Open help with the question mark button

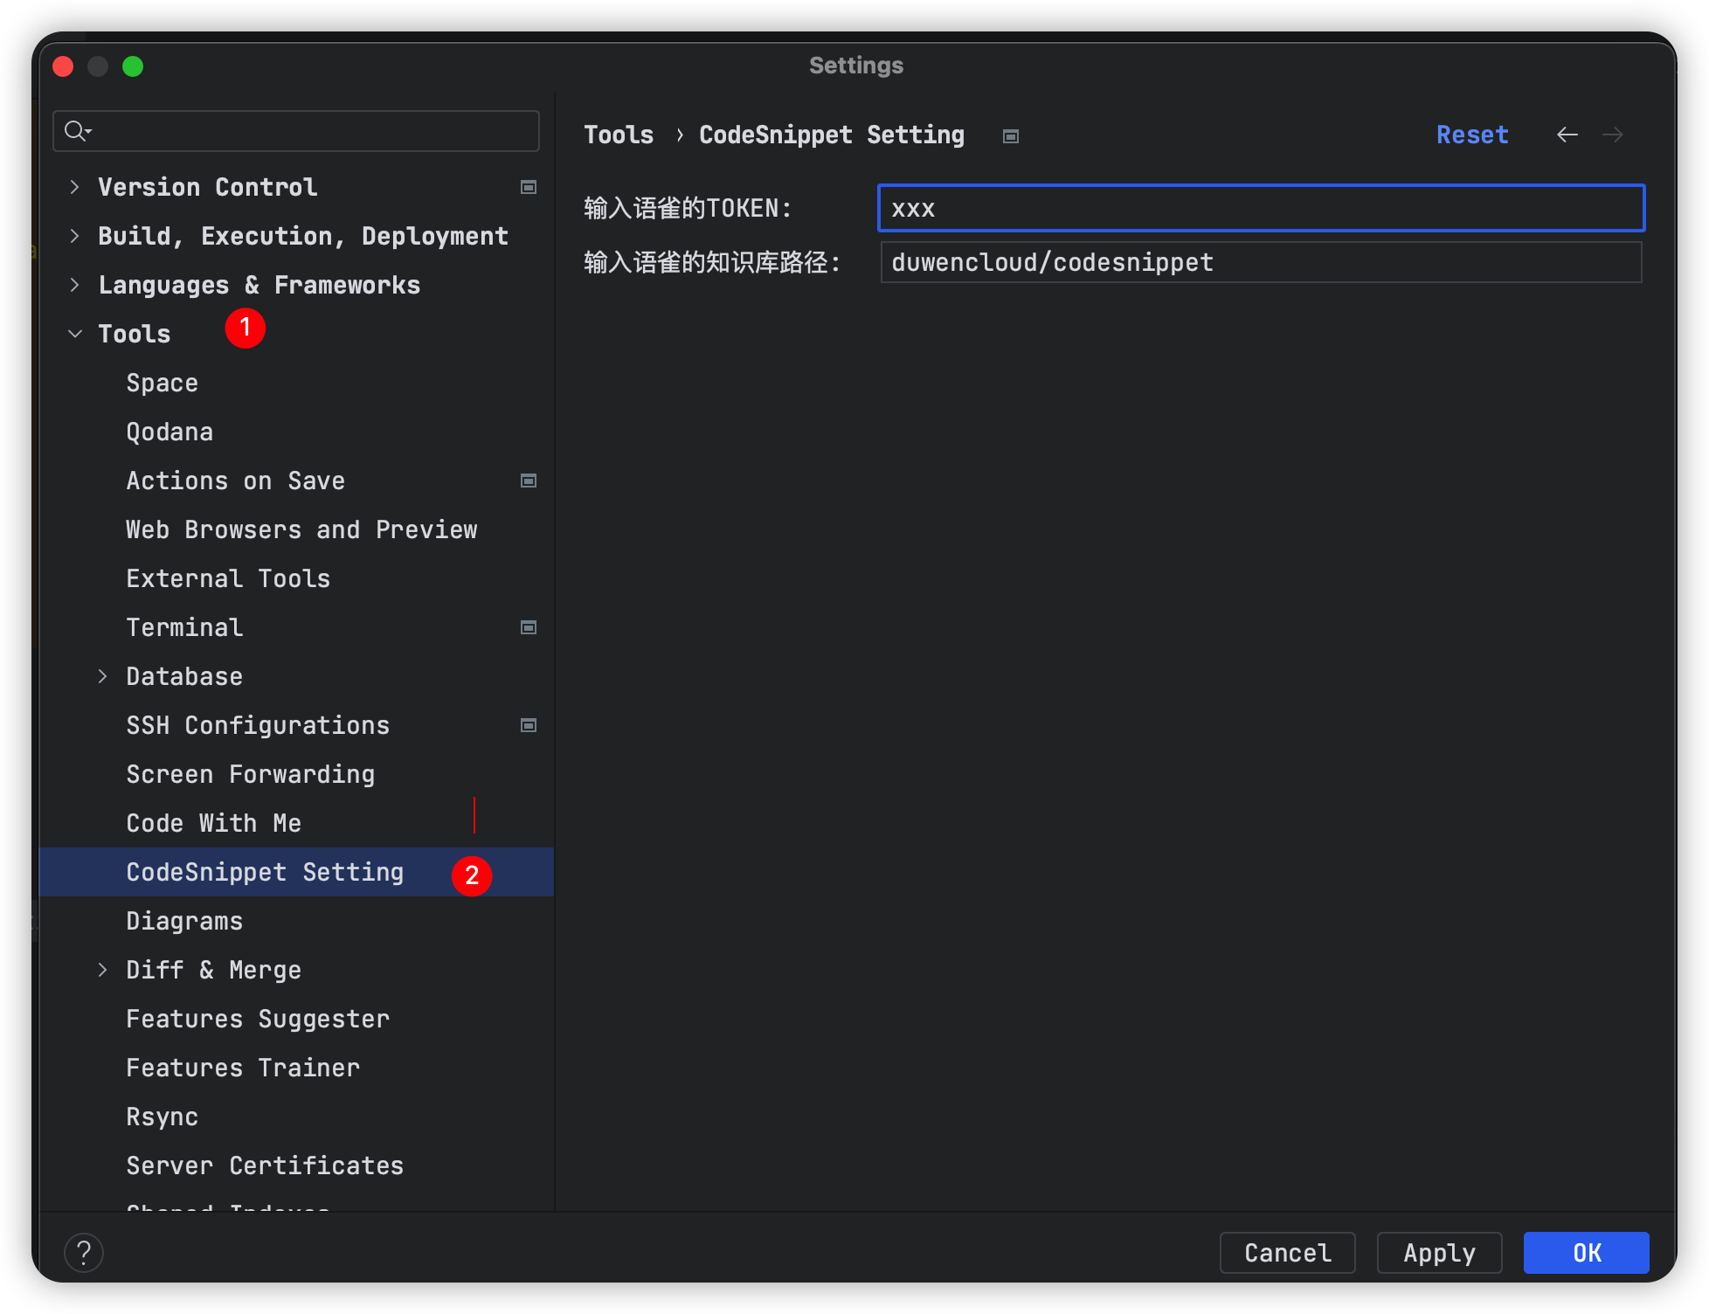point(84,1253)
